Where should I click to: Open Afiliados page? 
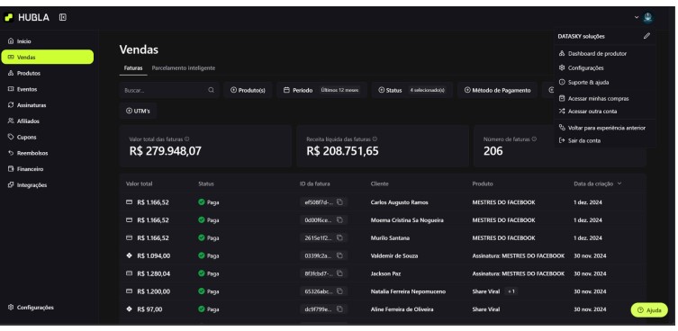coord(47,121)
